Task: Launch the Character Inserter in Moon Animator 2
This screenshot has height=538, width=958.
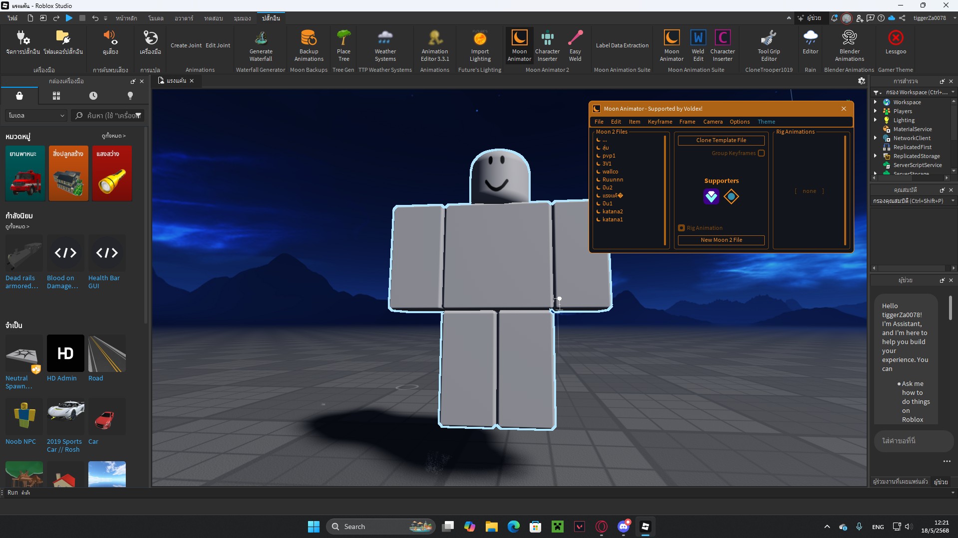Action: [547, 45]
